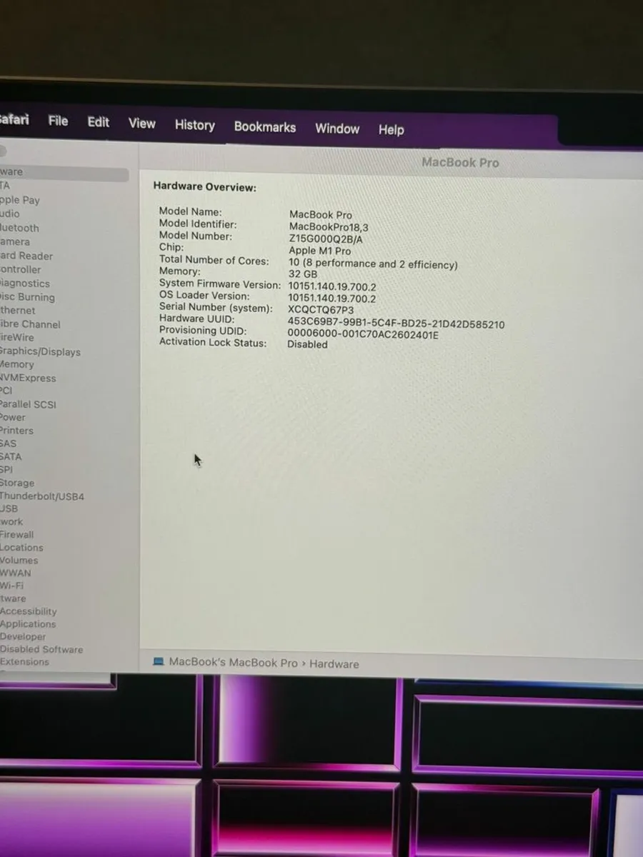Select Disc Burning in the sidebar

[27, 297]
